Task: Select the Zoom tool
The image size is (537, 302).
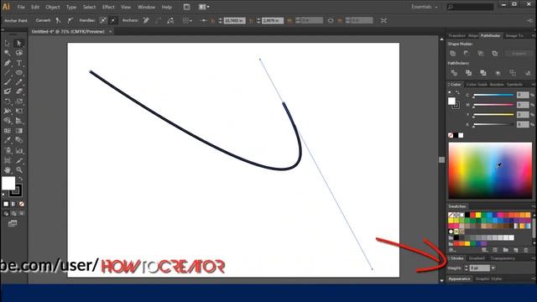Action: coord(19,169)
